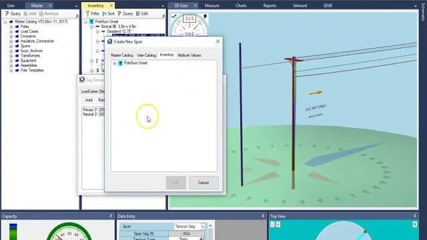Select the Inventory tab in dialog
427x240 pixels.
(x=167, y=55)
